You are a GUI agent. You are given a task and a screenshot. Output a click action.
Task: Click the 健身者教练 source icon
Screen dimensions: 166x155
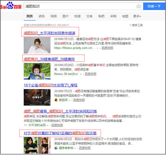56,148
